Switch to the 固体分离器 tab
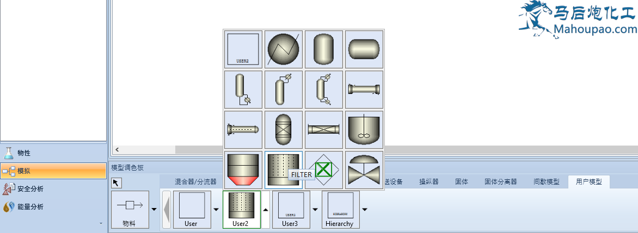 500,182
